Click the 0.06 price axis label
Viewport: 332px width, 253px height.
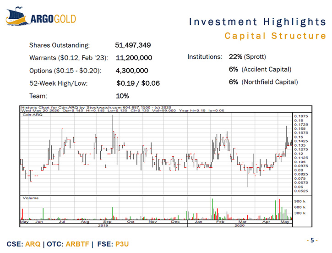click(299, 187)
